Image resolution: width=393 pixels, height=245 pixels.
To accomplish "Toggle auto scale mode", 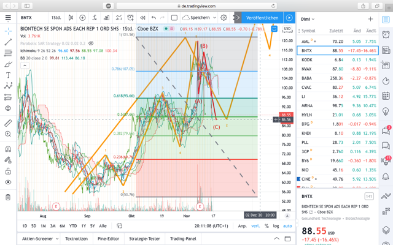I will pos(287,226).
